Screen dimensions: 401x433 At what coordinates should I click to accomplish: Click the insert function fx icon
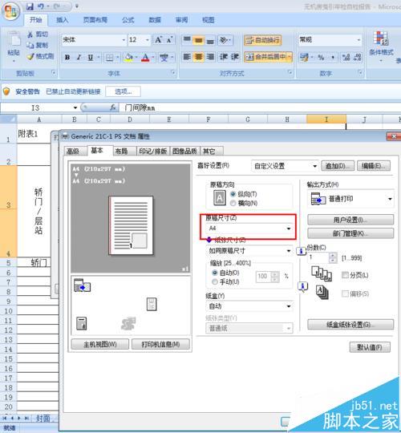pyautogui.click(x=112, y=107)
